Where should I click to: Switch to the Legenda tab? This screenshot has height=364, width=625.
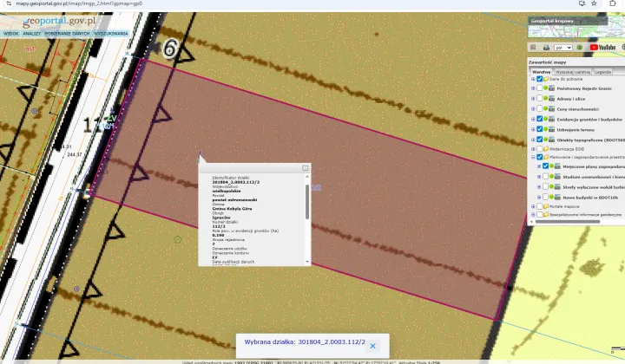602,72
